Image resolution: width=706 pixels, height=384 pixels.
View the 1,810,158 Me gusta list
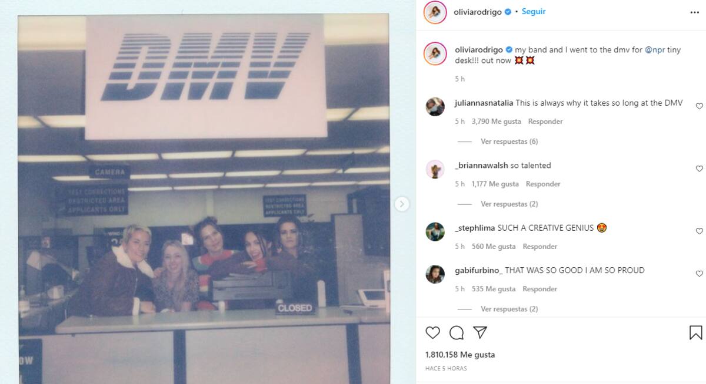coord(460,355)
